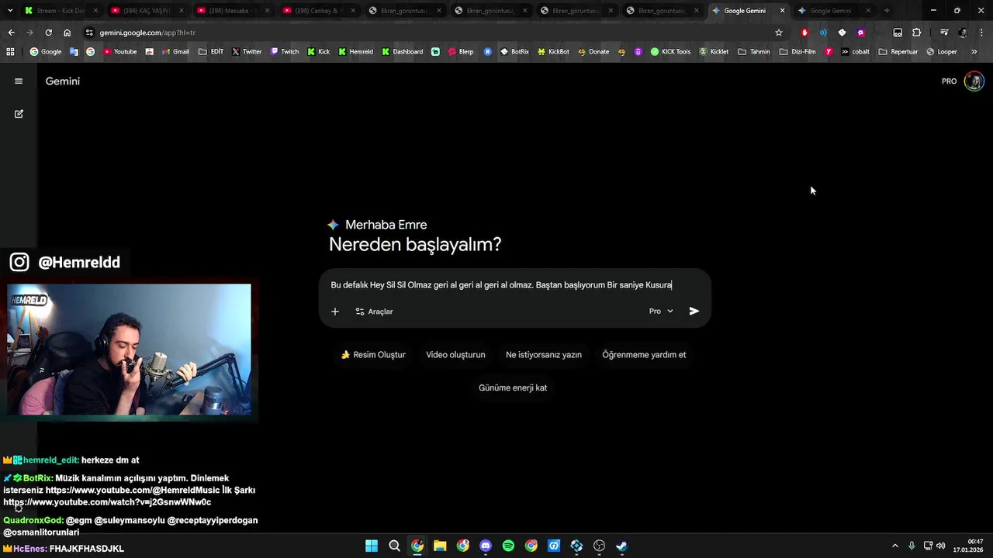Click the Öğrenmeme yardım et chip
Screen dimensions: 993x558
coord(644,355)
